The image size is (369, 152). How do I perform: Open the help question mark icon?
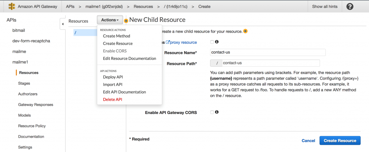pyautogui.click(x=350, y=6)
